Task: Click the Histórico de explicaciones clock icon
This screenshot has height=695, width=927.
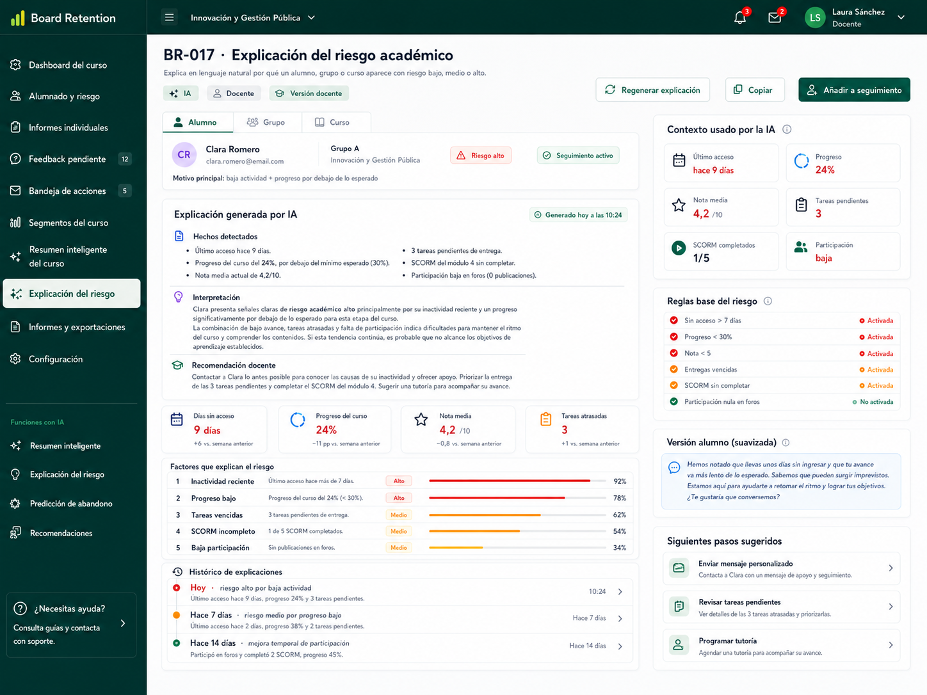Action: [177, 571]
